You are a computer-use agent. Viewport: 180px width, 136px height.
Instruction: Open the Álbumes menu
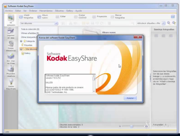pos(59,11)
